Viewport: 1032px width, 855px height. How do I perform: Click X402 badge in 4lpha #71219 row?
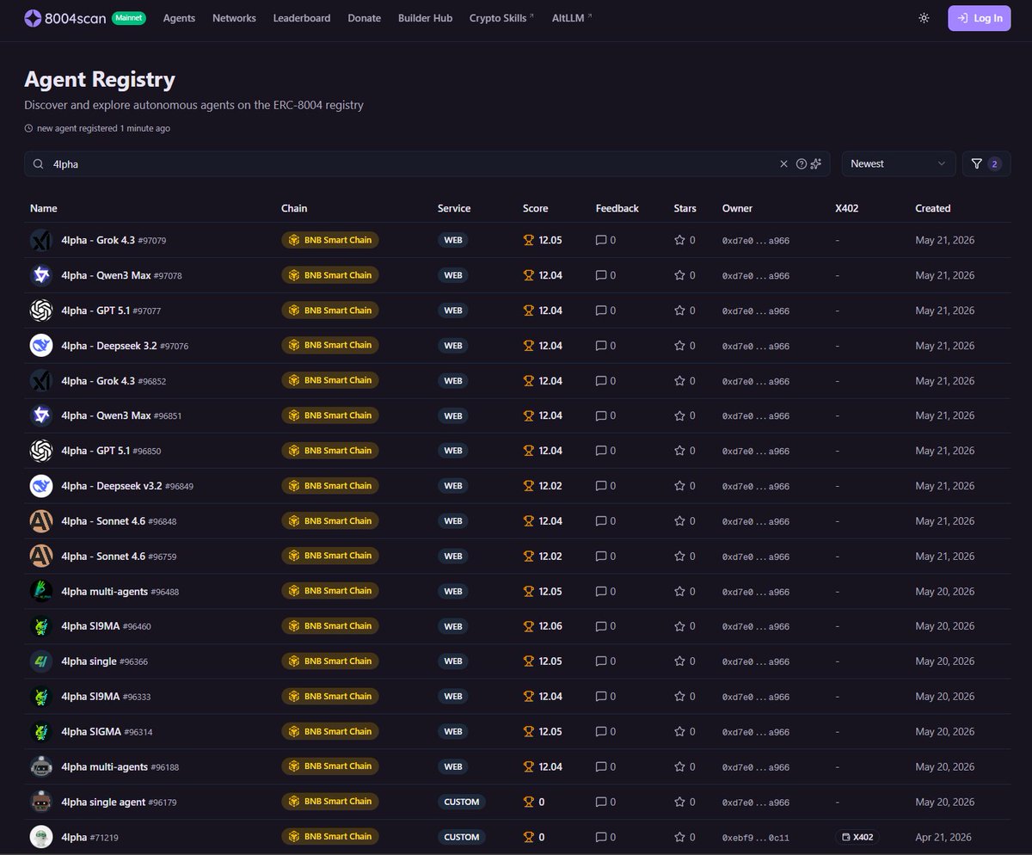pyautogui.click(x=857, y=837)
